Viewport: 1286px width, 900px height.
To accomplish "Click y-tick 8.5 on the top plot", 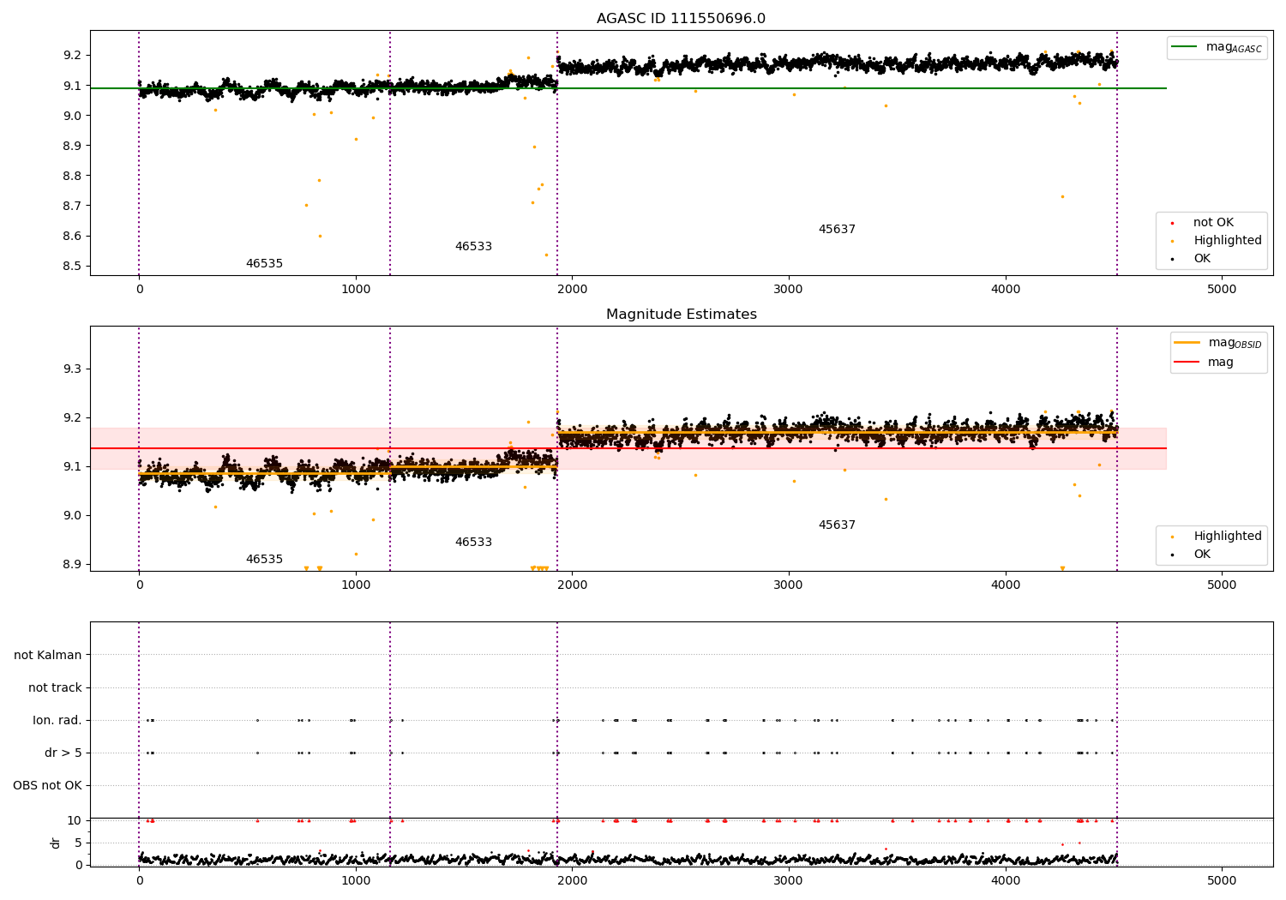I will coord(72,267).
